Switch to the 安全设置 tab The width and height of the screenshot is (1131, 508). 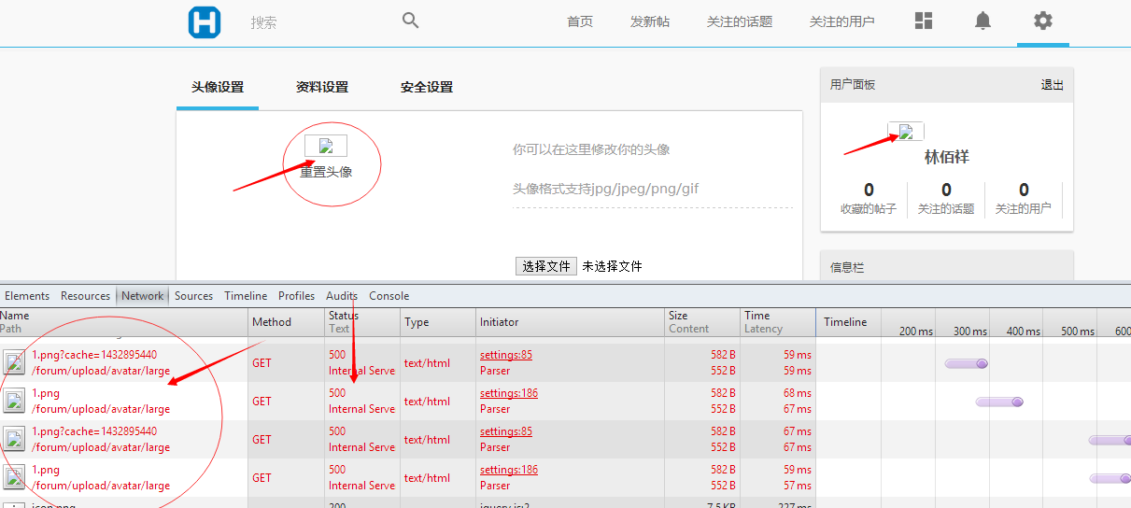pos(427,87)
